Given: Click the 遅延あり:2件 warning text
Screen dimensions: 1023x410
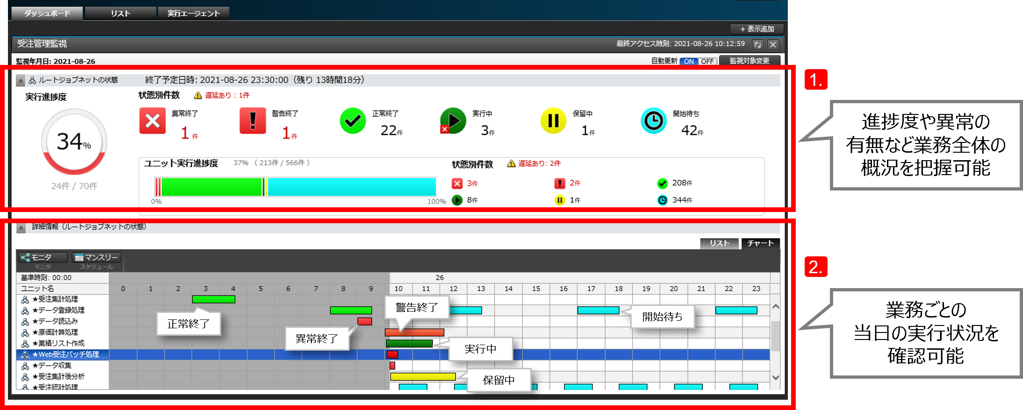Looking at the screenshot, I should coord(540,163).
